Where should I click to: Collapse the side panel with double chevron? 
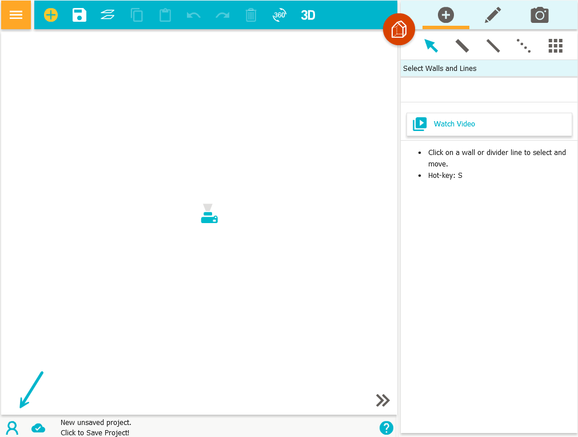pos(382,400)
